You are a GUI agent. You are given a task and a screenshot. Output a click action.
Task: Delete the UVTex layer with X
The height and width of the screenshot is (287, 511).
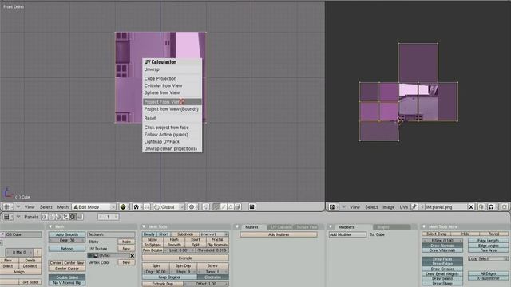click(x=133, y=256)
